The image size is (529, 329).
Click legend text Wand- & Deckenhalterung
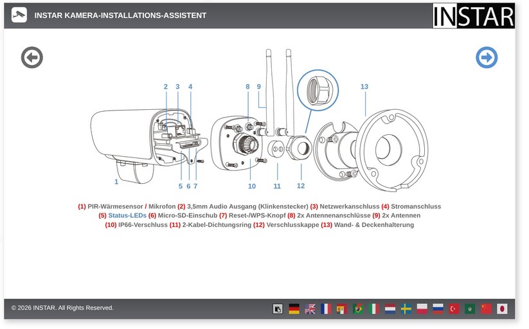(x=374, y=225)
